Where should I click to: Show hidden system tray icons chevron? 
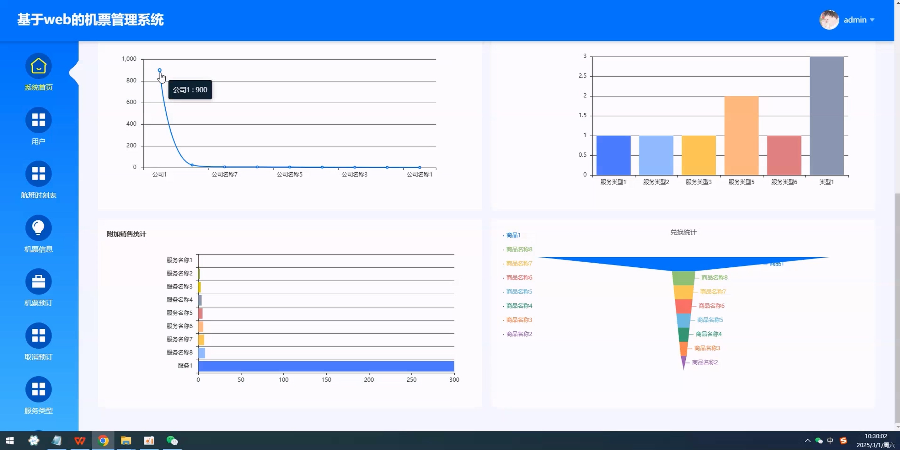click(x=807, y=441)
